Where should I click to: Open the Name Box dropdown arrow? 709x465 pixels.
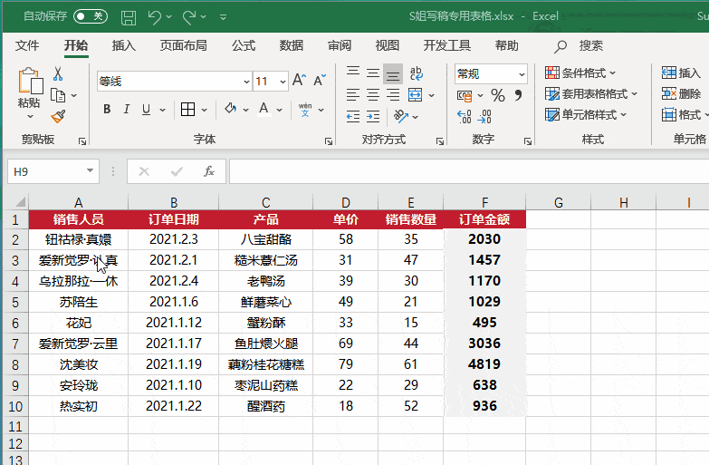90,170
